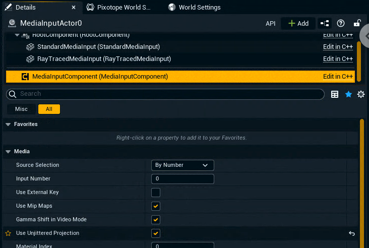The image size is (369, 248).
Task: Toggle the blue favorites star filter
Action: (348, 94)
